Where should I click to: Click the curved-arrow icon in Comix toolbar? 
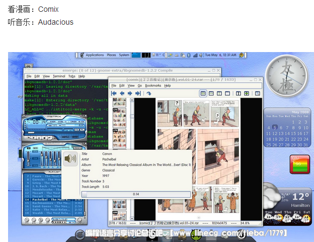[x=149, y=93]
